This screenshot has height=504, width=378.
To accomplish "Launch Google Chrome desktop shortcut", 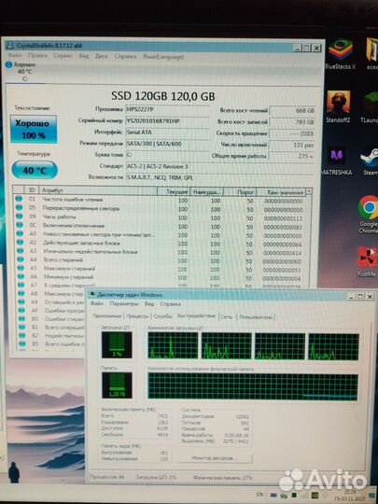I will (x=369, y=214).
